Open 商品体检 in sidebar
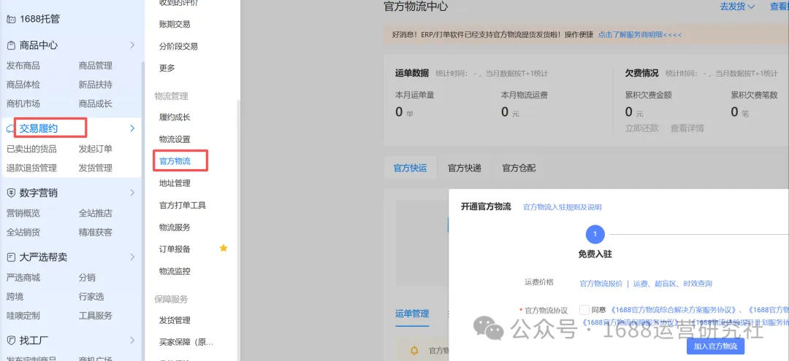Screen dimensions: 789x361 click(23, 85)
